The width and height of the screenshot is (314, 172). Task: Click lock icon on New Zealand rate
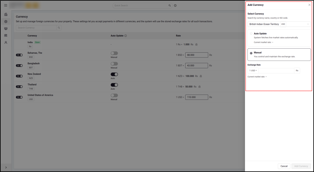point(201,76)
